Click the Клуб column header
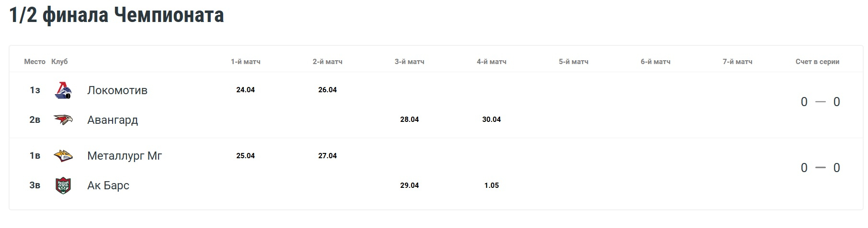The image size is (868, 228). click(59, 62)
